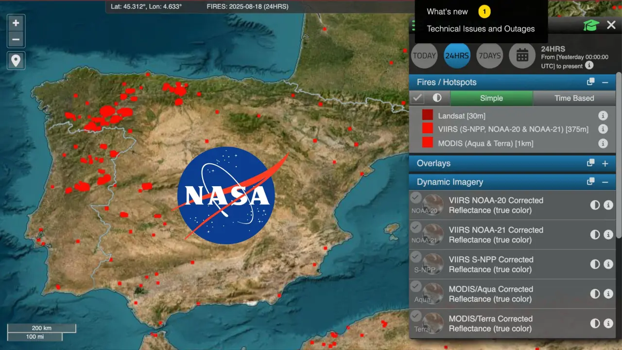Enable the MODIS/Aqua Corrected Reflectance layer
Image resolution: width=622 pixels, height=350 pixels.
(415, 287)
